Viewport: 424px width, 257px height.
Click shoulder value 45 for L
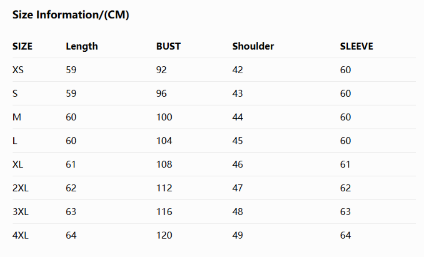(238, 140)
